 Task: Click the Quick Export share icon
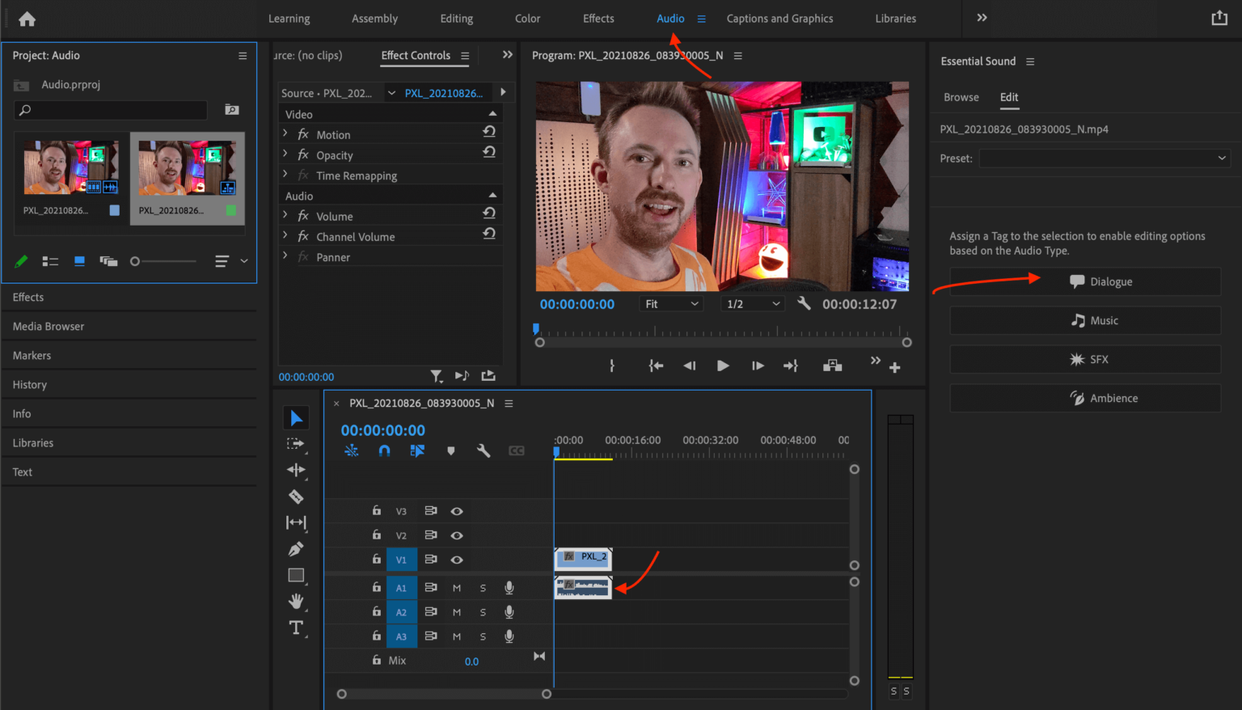coord(1219,18)
